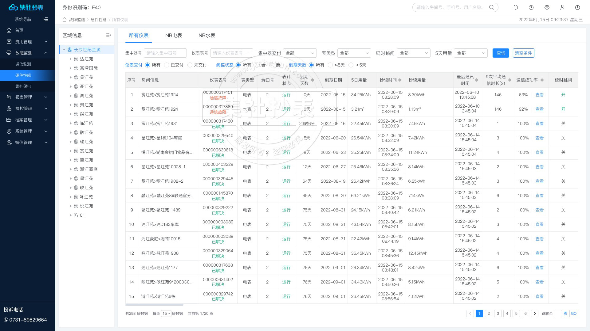Click the user profile icon
The image size is (590, 331).
pyautogui.click(x=562, y=7)
